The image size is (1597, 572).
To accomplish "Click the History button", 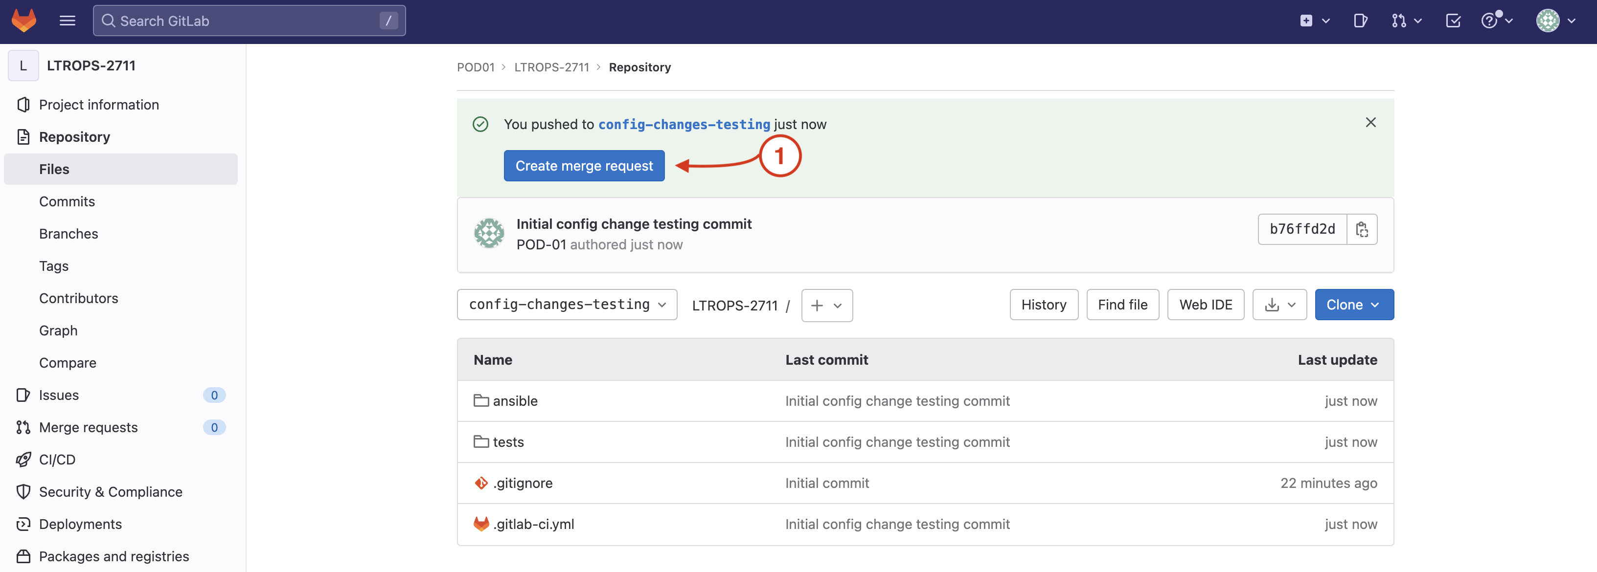I will [x=1043, y=304].
